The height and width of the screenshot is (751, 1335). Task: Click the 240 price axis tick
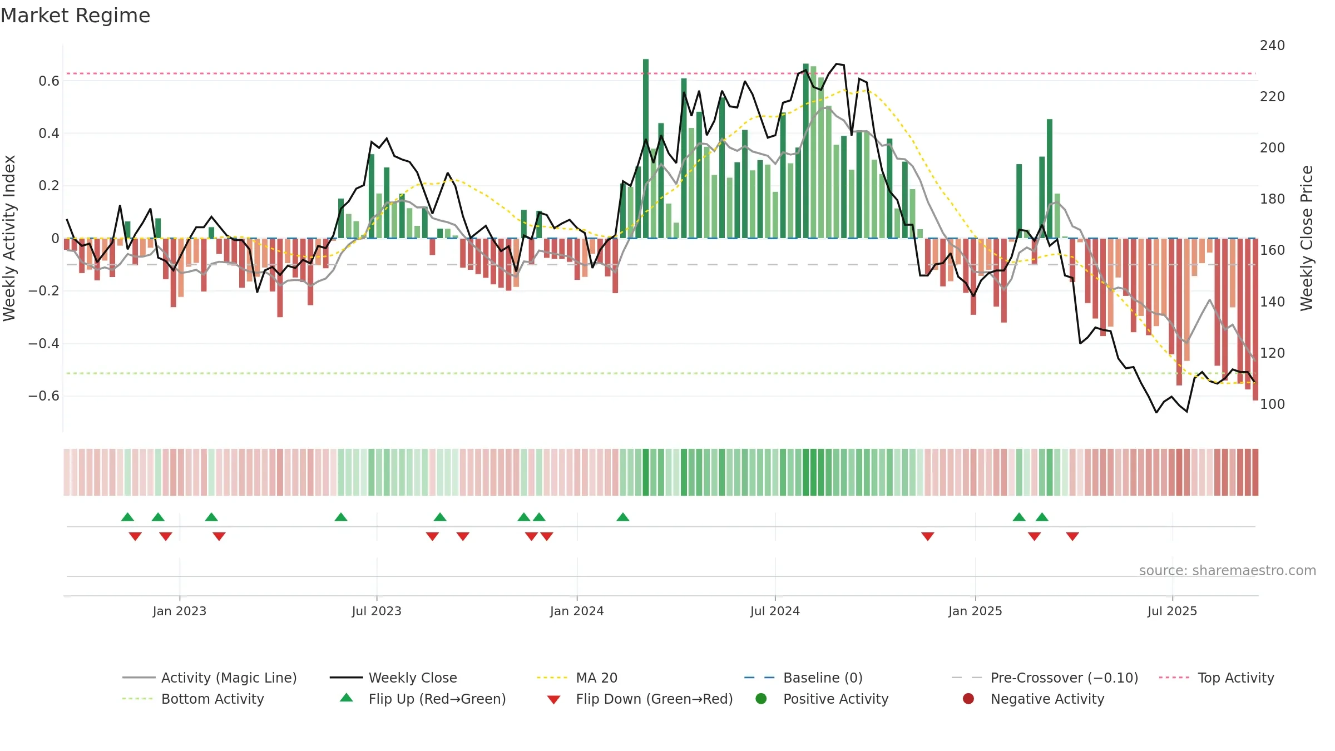point(1272,45)
